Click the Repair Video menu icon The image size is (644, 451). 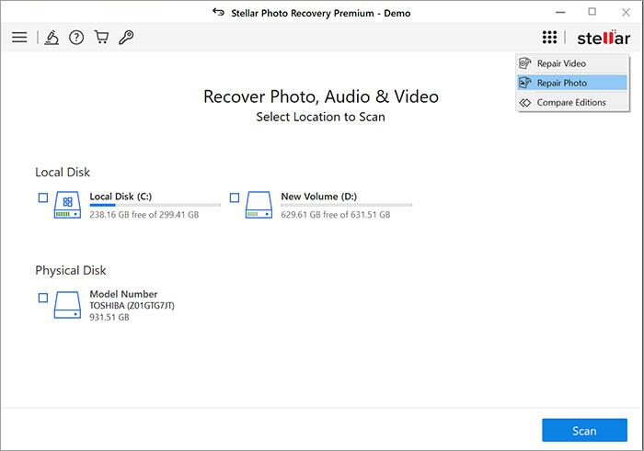pyautogui.click(x=525, y=63)
